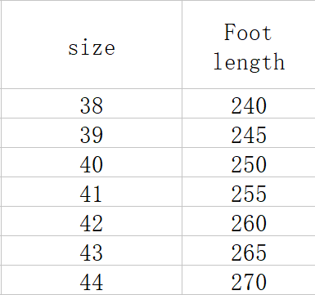Screen dimensions: 315x295
Task: Click the word 'Foot' in header
Action: [x=248, y=32]
